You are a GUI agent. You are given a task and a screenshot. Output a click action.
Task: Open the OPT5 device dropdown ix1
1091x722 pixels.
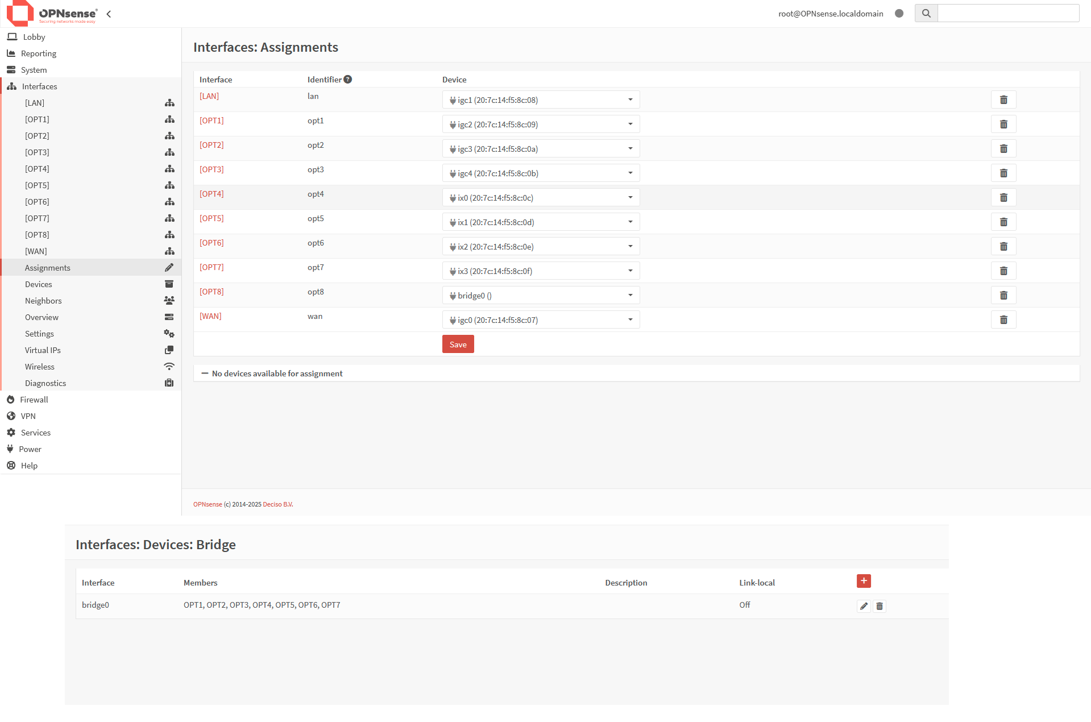click(541, 222)
